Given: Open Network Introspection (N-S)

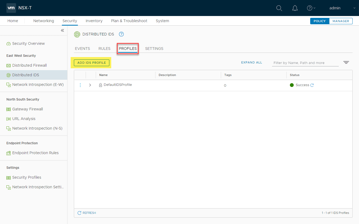Looking at the screenshot, I should pos(37,129).
